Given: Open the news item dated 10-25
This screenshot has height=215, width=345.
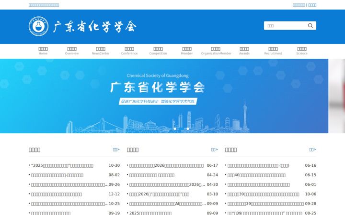Looking at the screenshot, I should [x=70, y=204].
